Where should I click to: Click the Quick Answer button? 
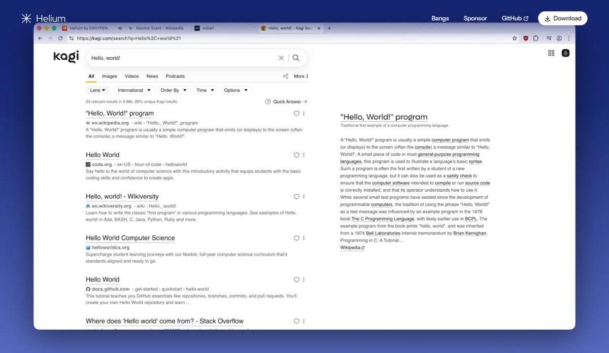click(286, 101)
